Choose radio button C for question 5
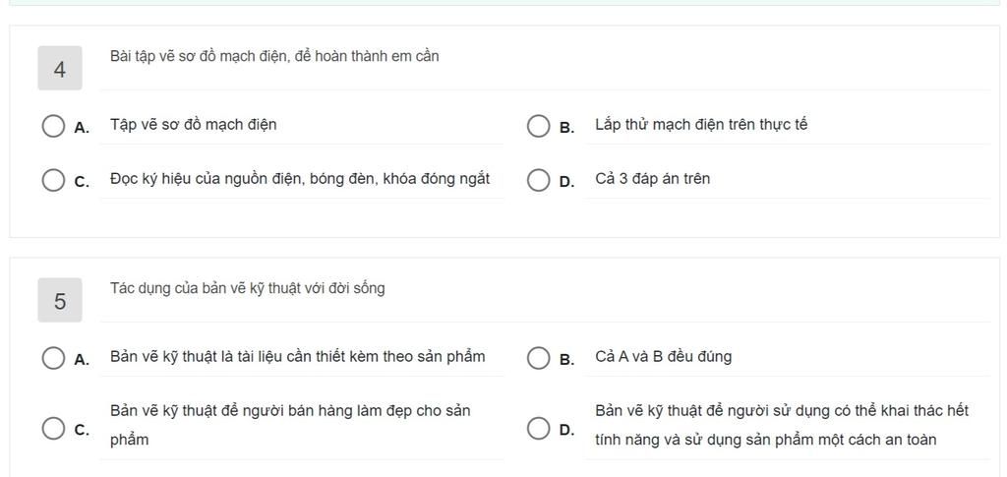The height and width of the screenshot is (477, 1007). coord(53,428)
